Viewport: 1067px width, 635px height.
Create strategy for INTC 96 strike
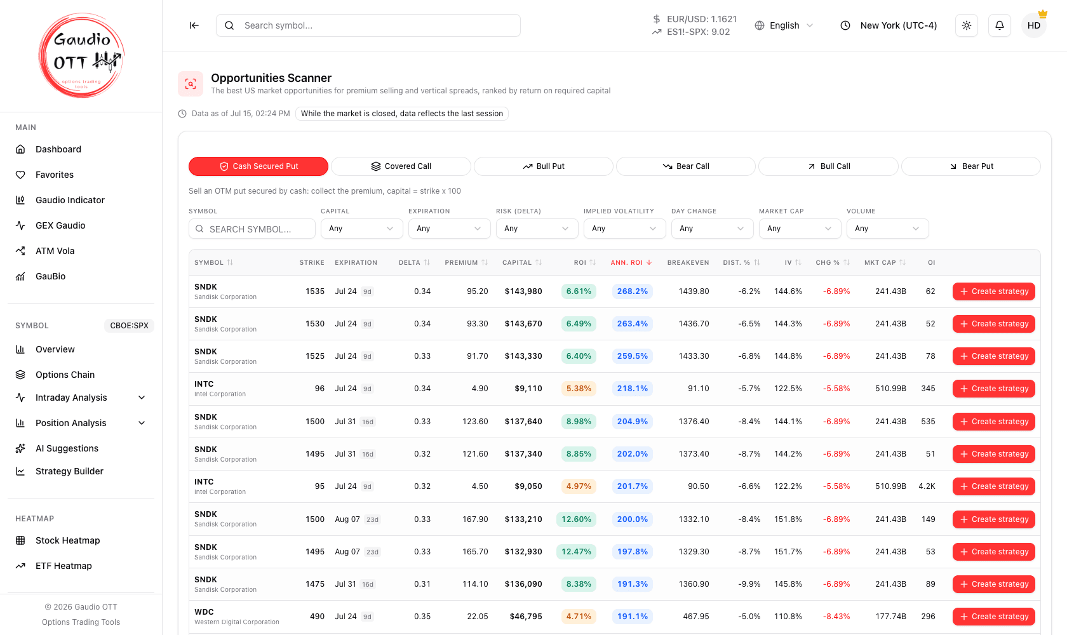pos(994,389)
